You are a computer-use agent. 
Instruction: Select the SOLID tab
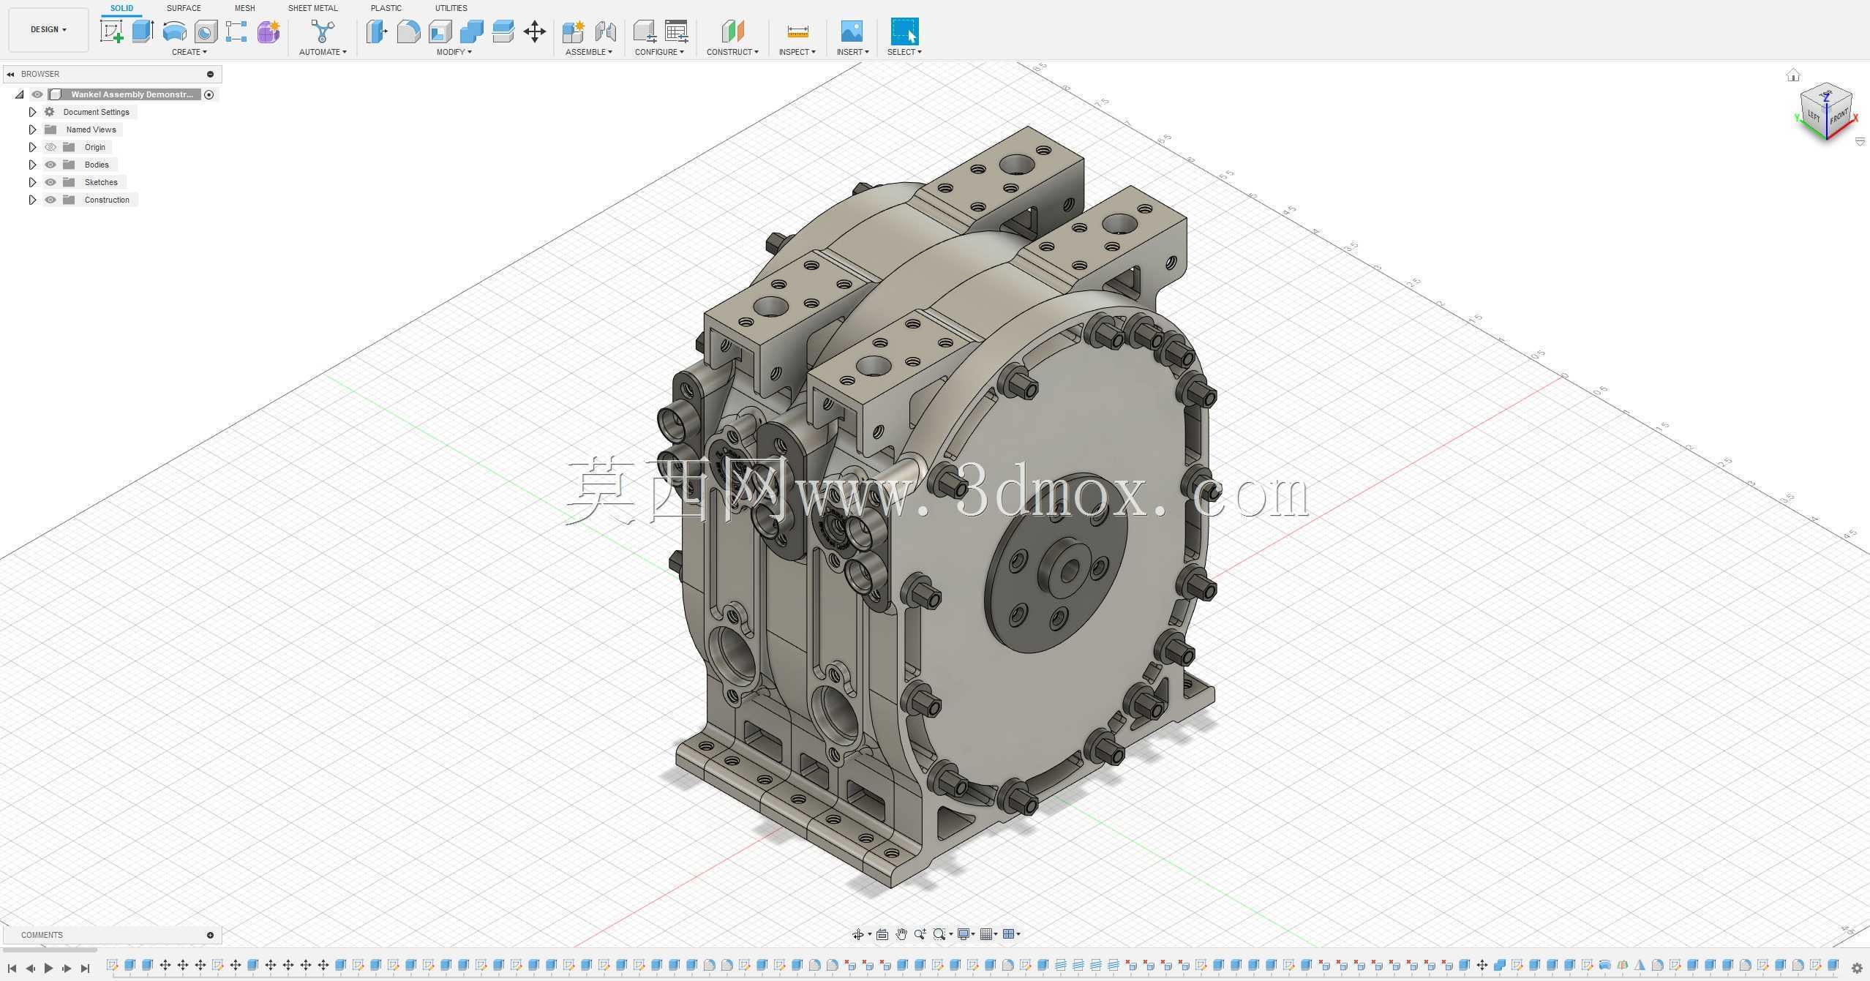pyautogui.click(x=121, y=8)
